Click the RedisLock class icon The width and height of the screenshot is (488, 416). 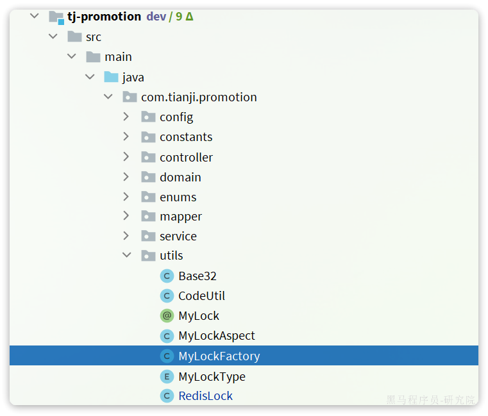pos(167,396)
